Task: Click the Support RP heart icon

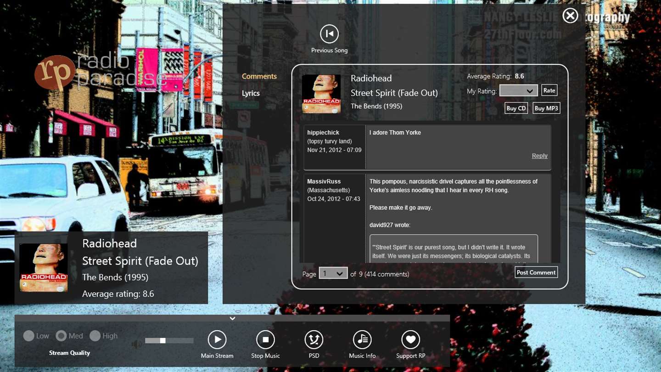Action: [410, 340]
